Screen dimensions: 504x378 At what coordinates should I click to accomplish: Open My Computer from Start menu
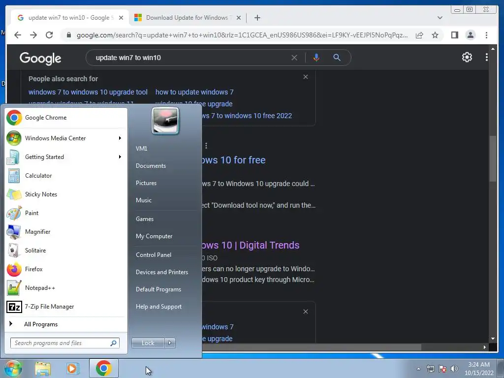click(154, 236)
